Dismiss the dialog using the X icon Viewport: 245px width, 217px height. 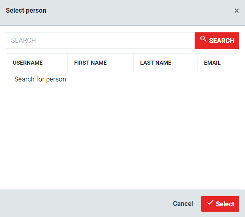(x=236, y=11)
